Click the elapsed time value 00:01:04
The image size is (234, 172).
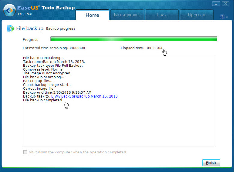coord(155,48)
